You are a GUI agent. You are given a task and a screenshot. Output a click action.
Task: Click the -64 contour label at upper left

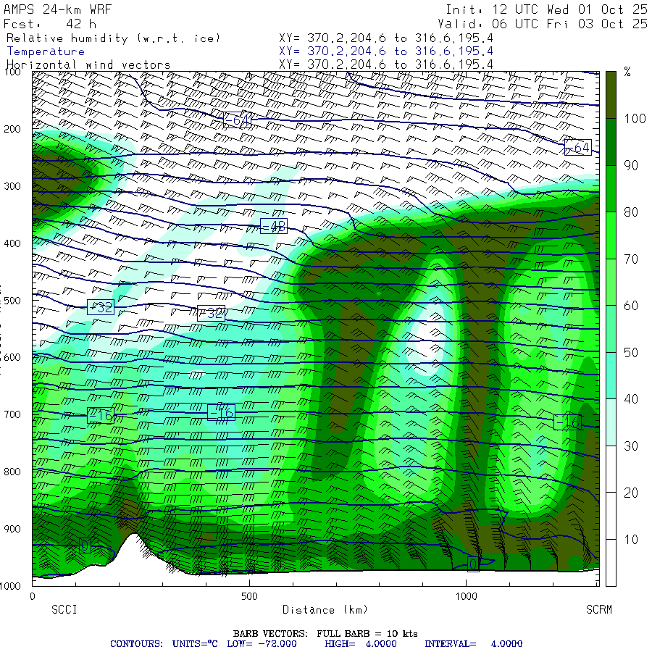pyautogui.click(x=237, y=120)
